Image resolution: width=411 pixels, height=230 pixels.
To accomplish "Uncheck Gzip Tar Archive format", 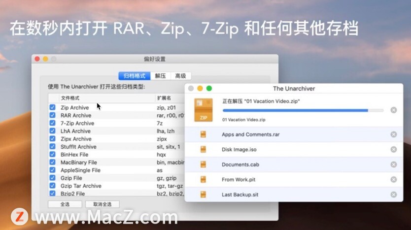I will 52,186.
